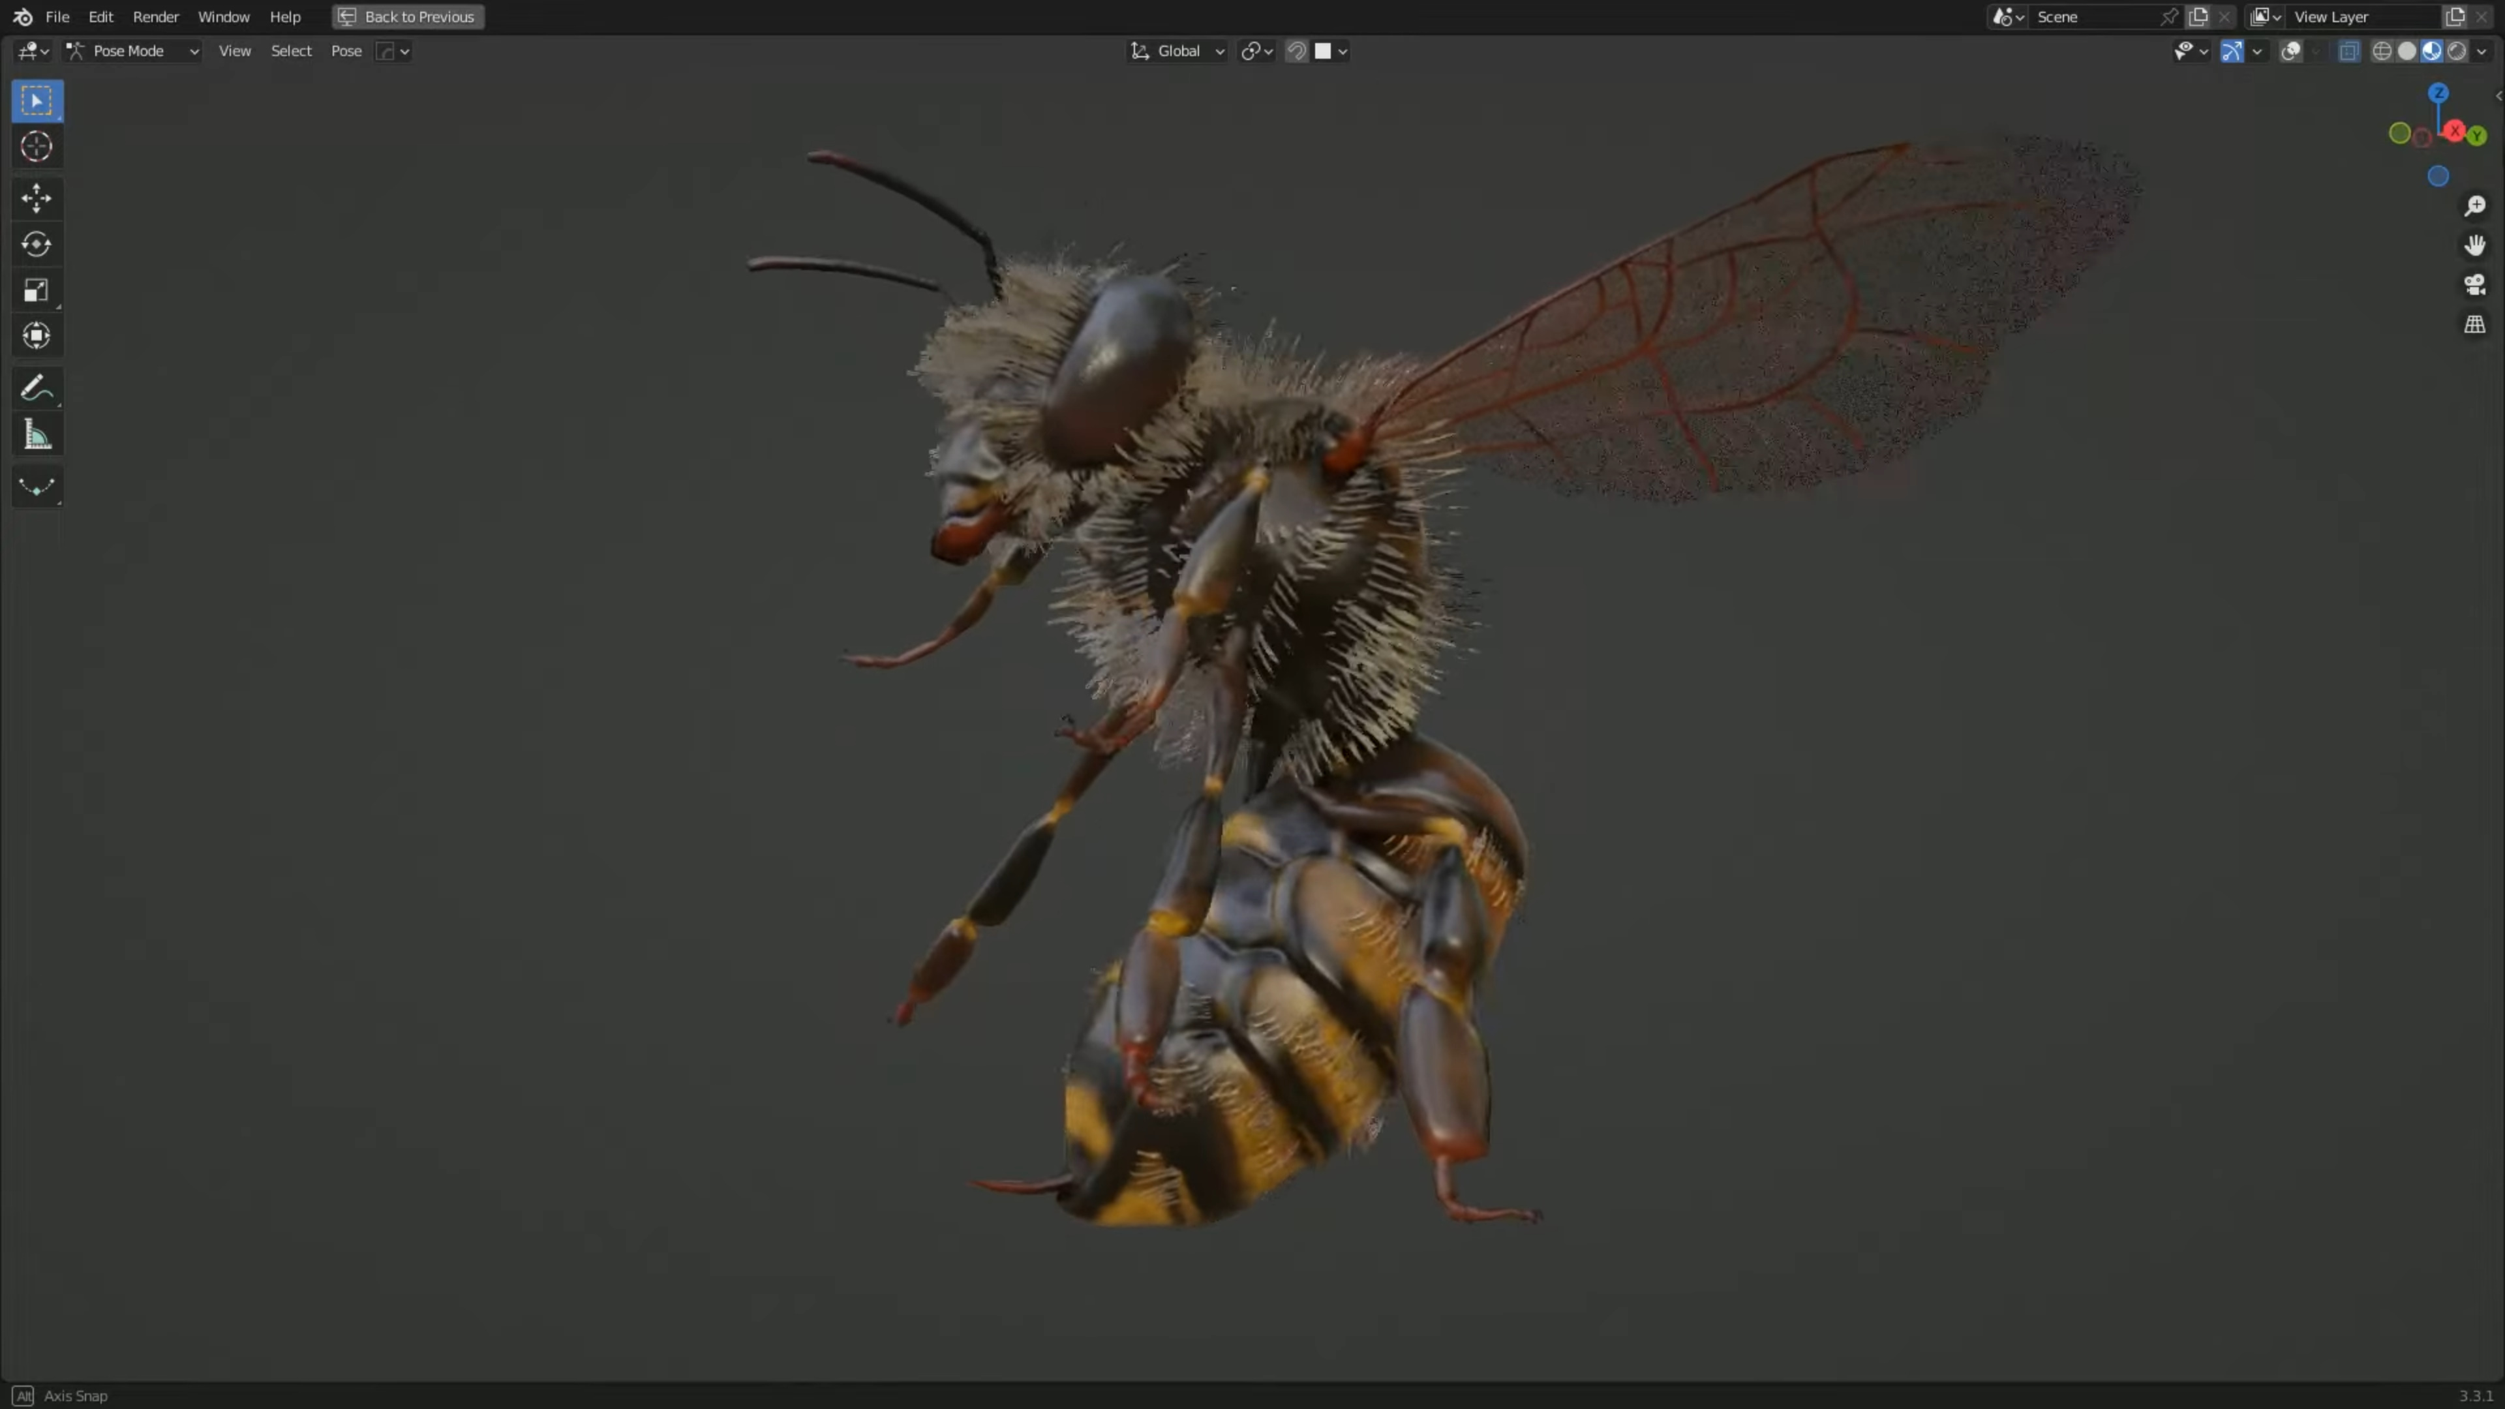Select the Cursor tool in toolbar
The image size is (2505, 1409).
click(x=37, y=147)
